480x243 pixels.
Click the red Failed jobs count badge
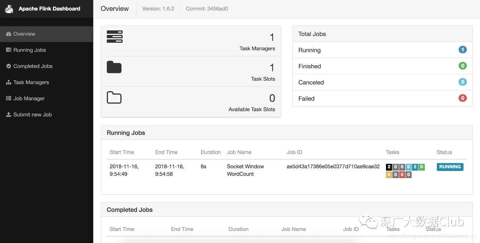point(462,98)
